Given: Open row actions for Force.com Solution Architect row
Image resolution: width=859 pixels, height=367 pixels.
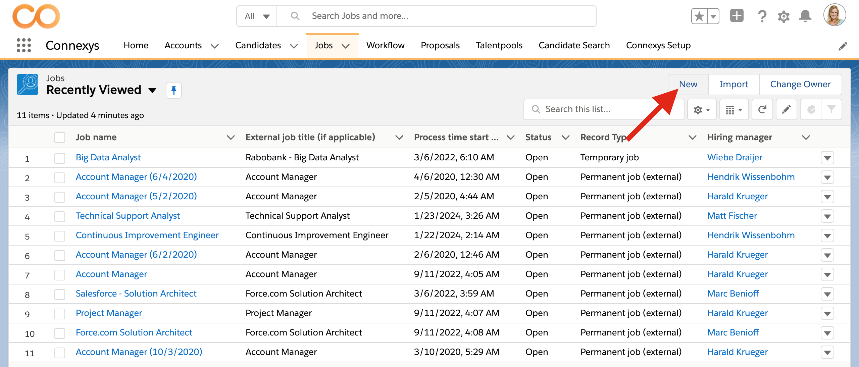Looking at the screenshot, I should (827, 333).
